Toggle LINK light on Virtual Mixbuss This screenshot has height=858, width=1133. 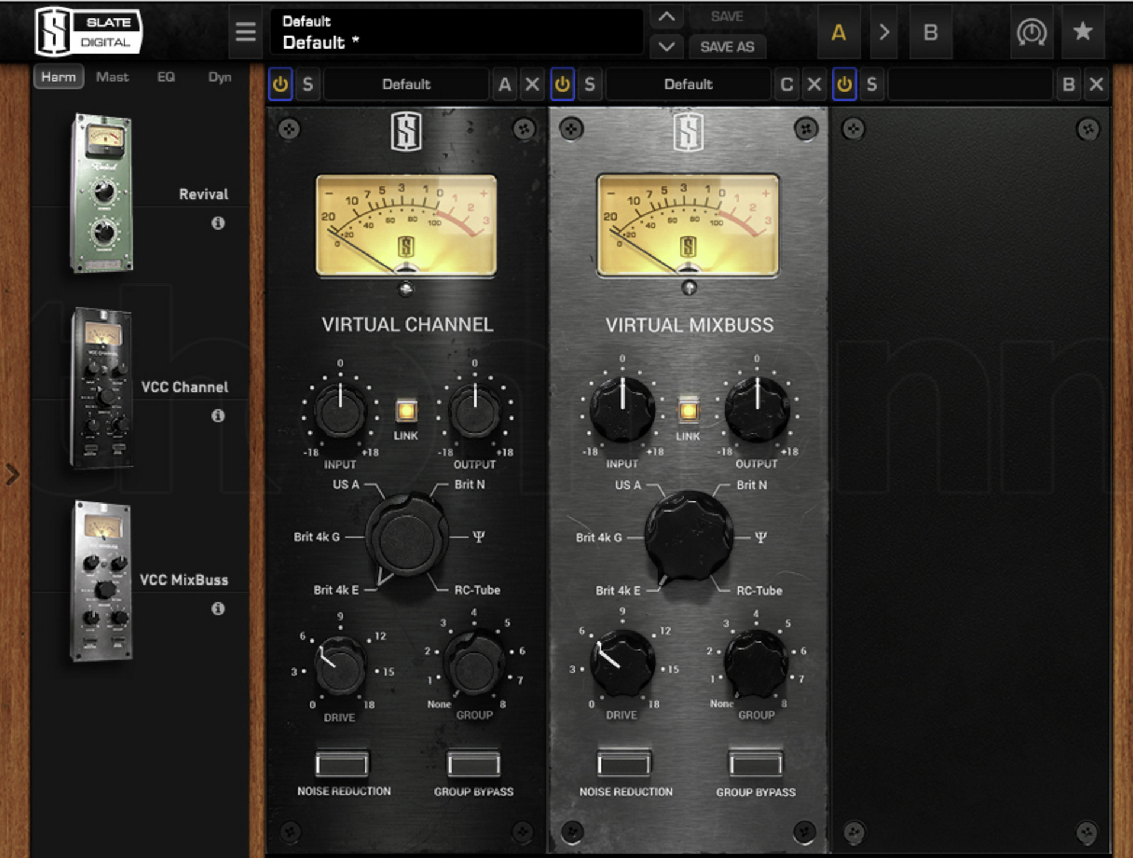[688, 411]
